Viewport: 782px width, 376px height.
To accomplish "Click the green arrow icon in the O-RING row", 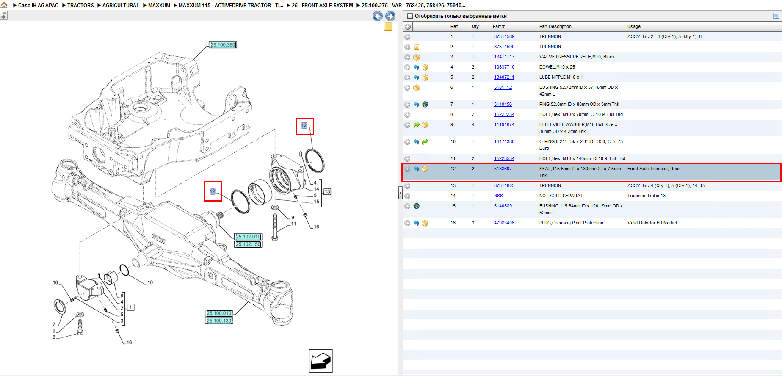I will click(425, 142).
